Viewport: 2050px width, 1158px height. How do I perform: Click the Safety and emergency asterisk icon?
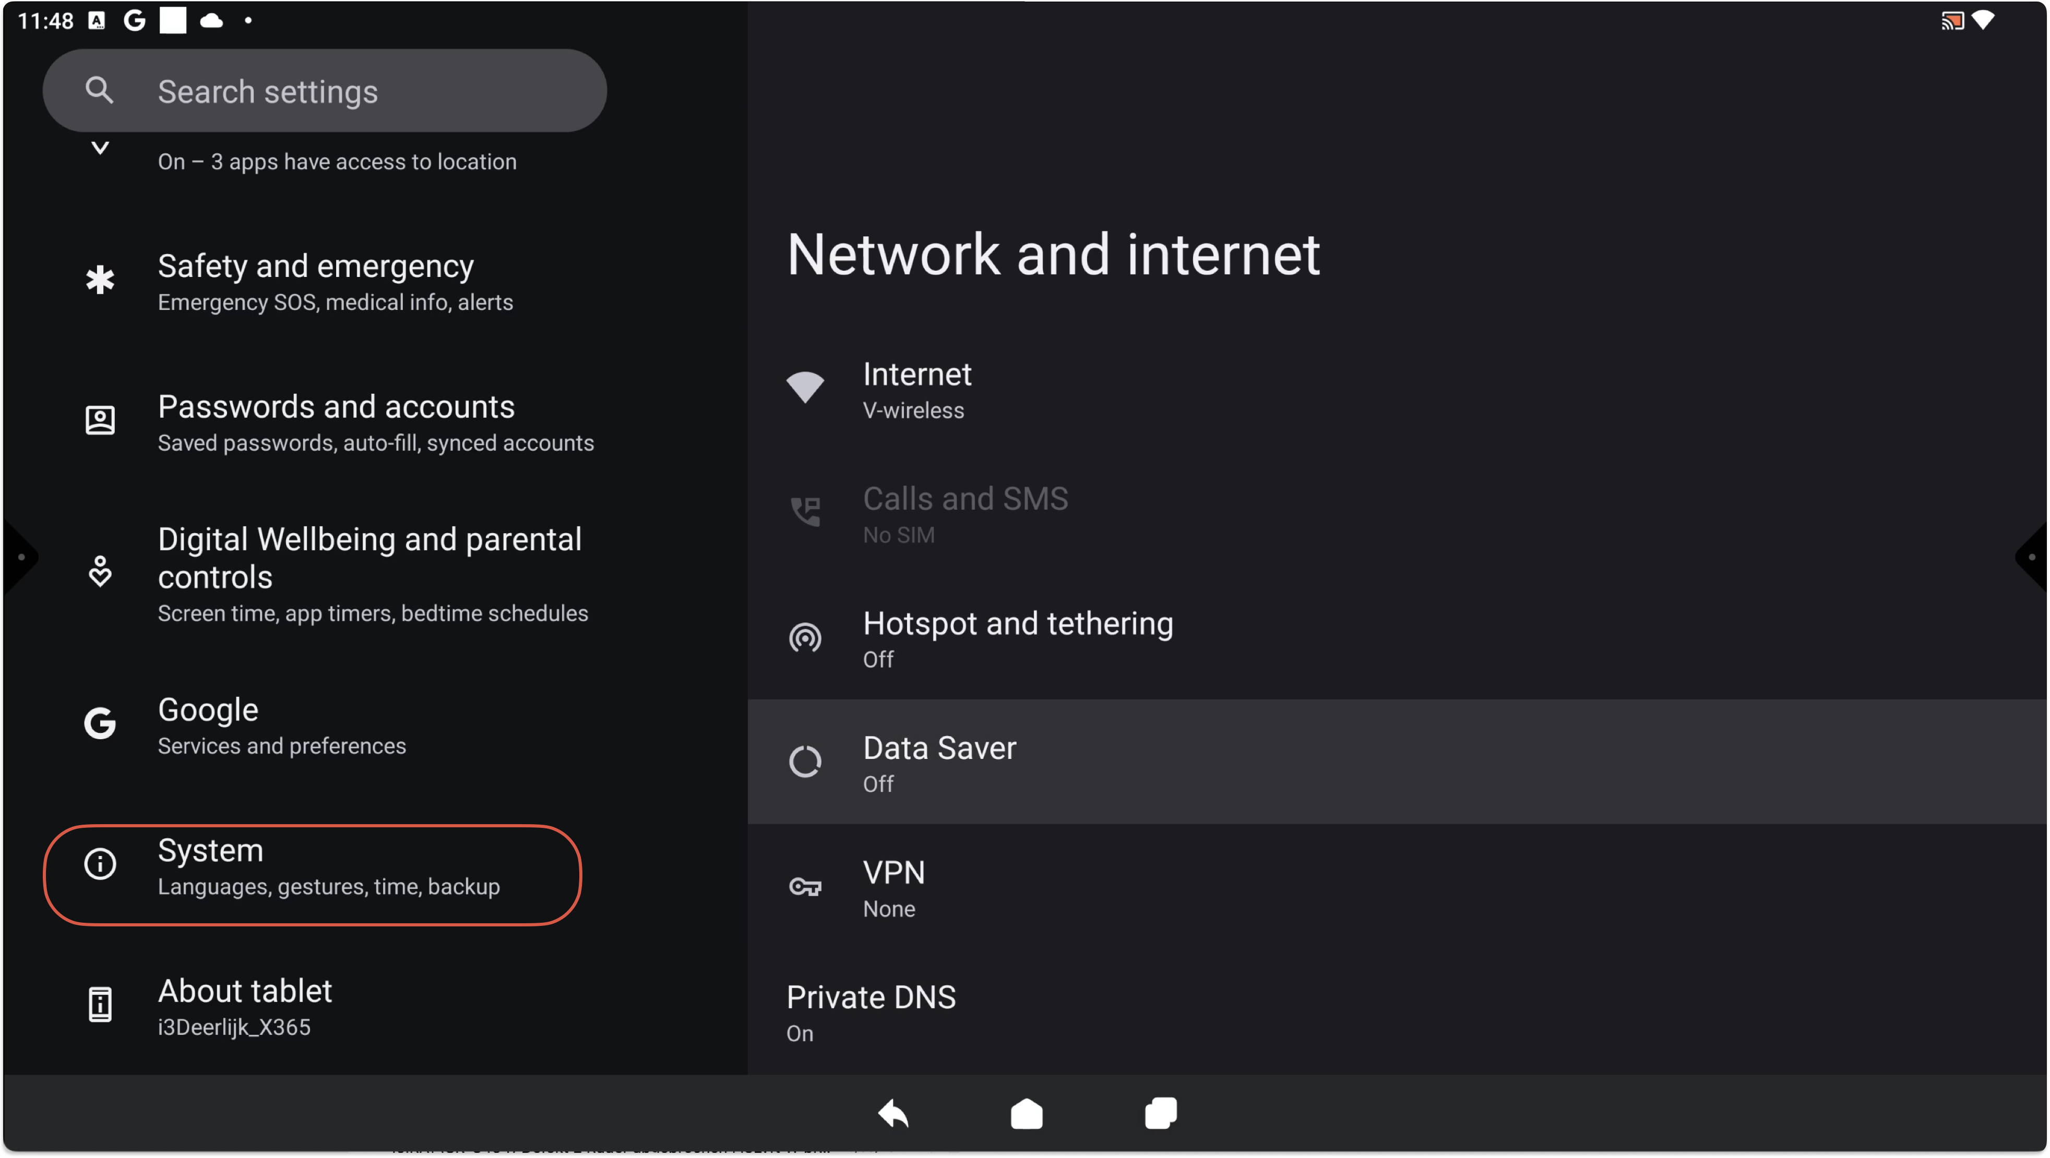pyautogui.click(x=100, y=280)
